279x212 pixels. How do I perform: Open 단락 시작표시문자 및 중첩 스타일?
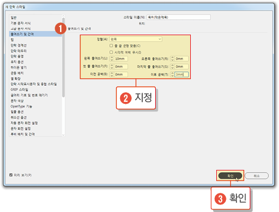click(33, 84)
